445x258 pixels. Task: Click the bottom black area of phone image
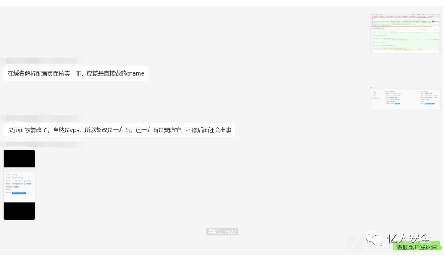pyautogui.click(x=19, y=211)
